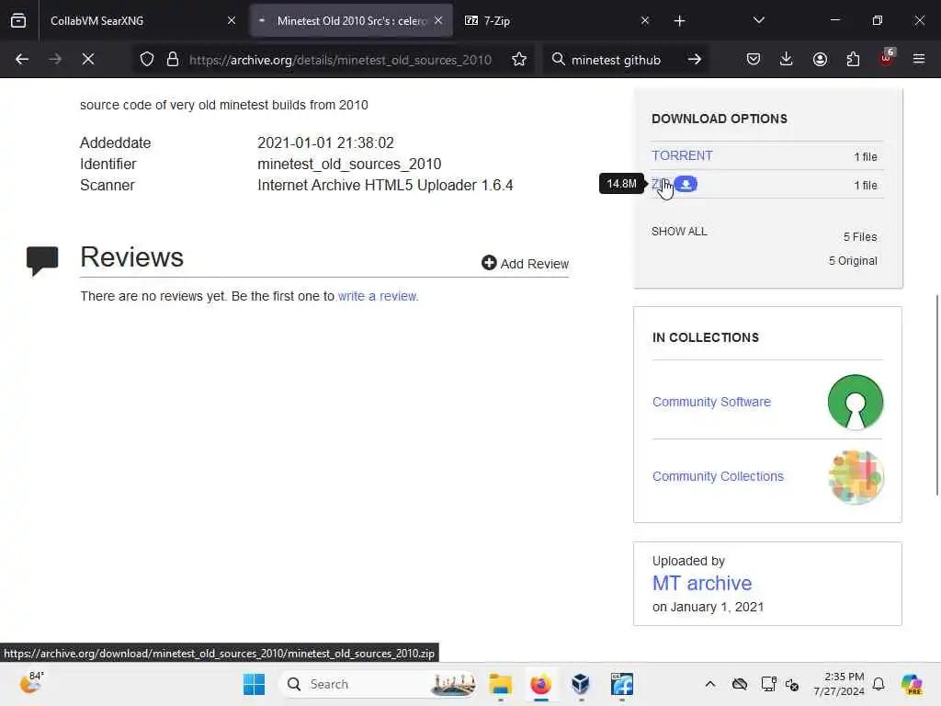
Task: Open the Firefox account menu
Action: point(820,59)
